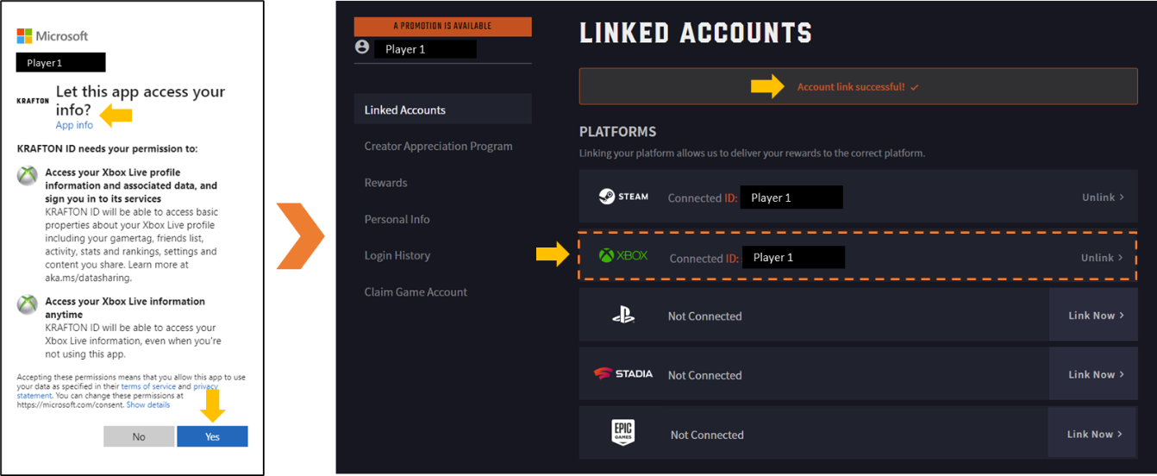Open the App info link
Image resolution: width=1157 pixels, height=476 pixels.
point(74,125)
